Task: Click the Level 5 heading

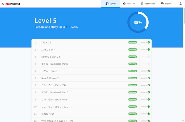Action: (x=46, y=21)
